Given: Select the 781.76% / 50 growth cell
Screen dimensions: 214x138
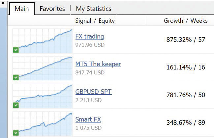Looking at the screenshot, I should click(x=186, y=95).
